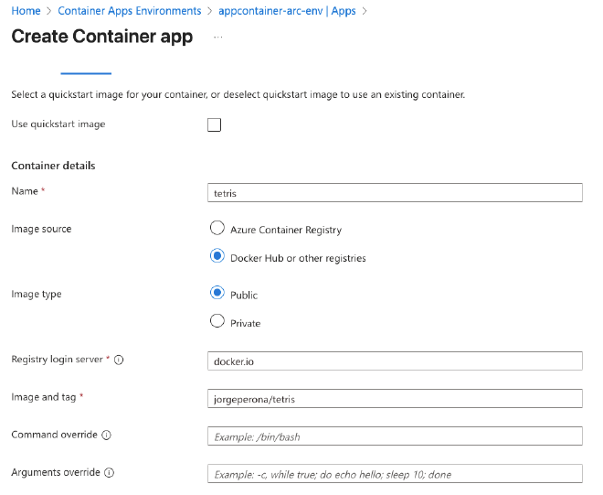The height and width of the screenshot is (495, 603).
Task: Choose the Public image type radio button
Action: pyautogui.click(x=217, y=294)
